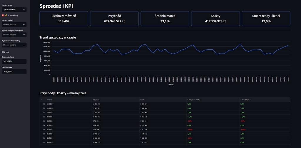Click the Smart-ready klienci KPI card
This screenshot has height=148, width=301.
pyautogui.click(x=266, y=18)
